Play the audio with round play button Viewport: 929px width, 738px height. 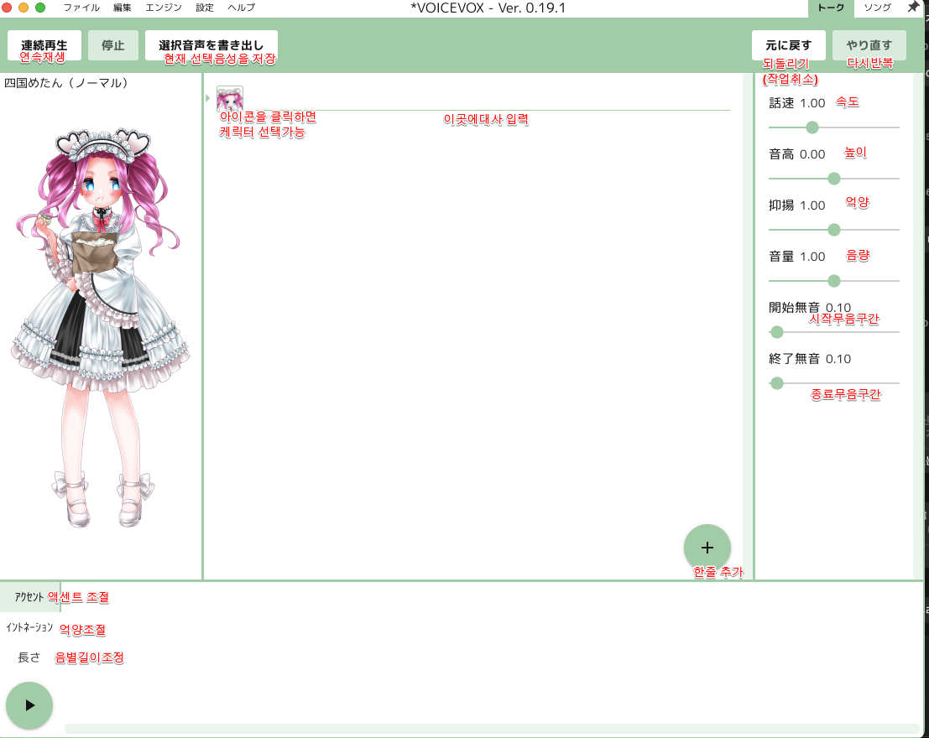[29, 705]
